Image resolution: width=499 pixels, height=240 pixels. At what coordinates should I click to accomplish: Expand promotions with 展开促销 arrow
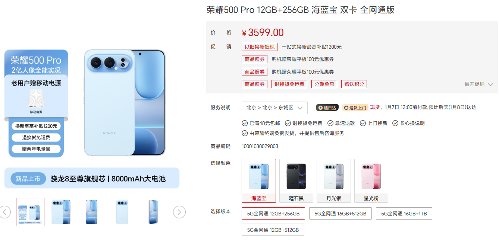tap(490, 84)
